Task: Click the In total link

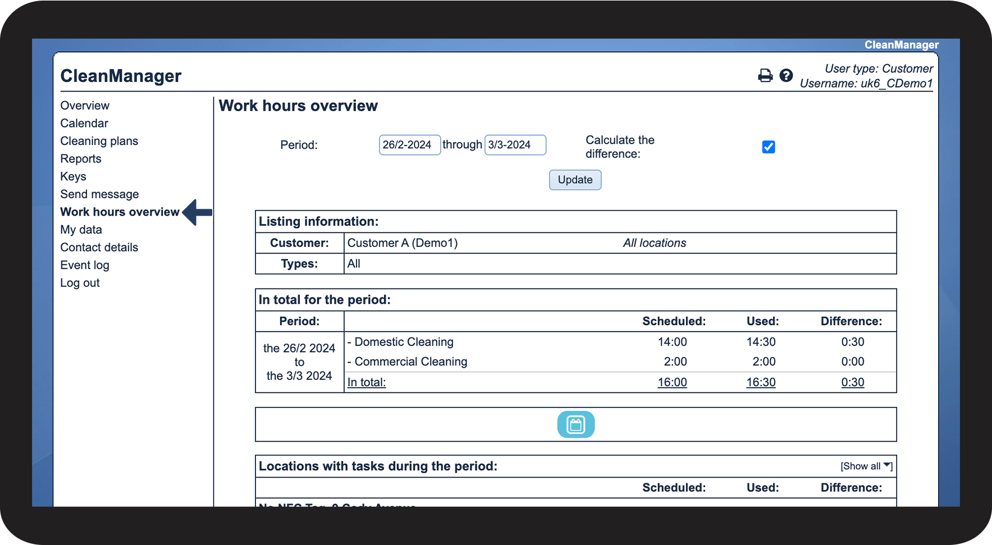Action: (367, 382)
